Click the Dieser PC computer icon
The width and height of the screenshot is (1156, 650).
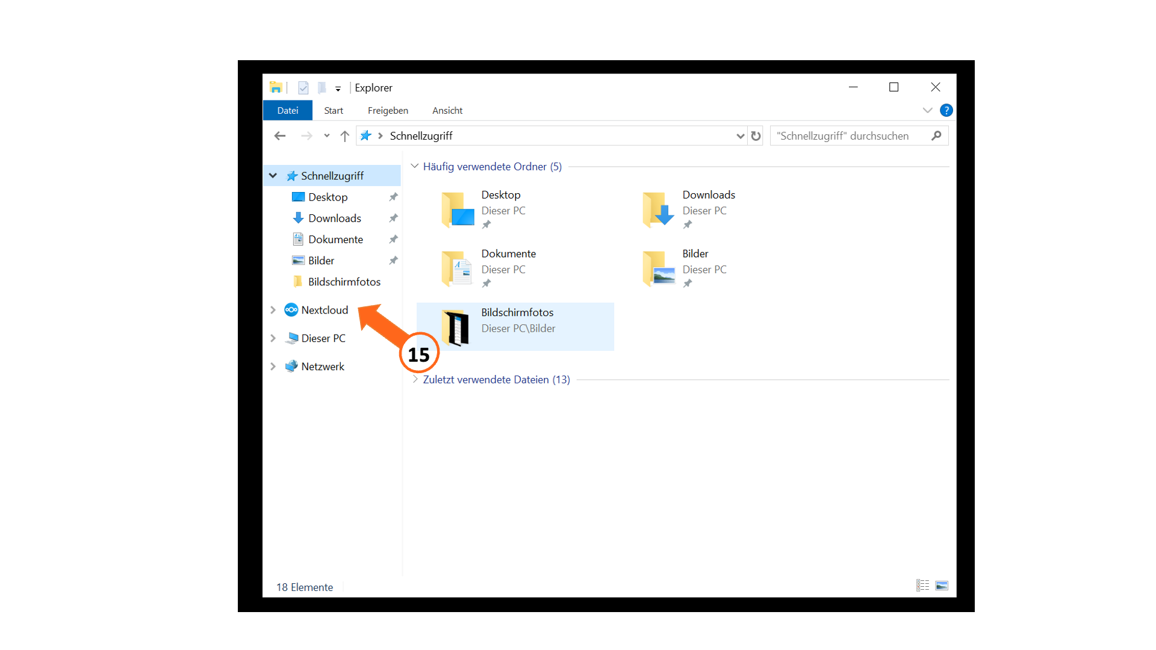(291, 338)
